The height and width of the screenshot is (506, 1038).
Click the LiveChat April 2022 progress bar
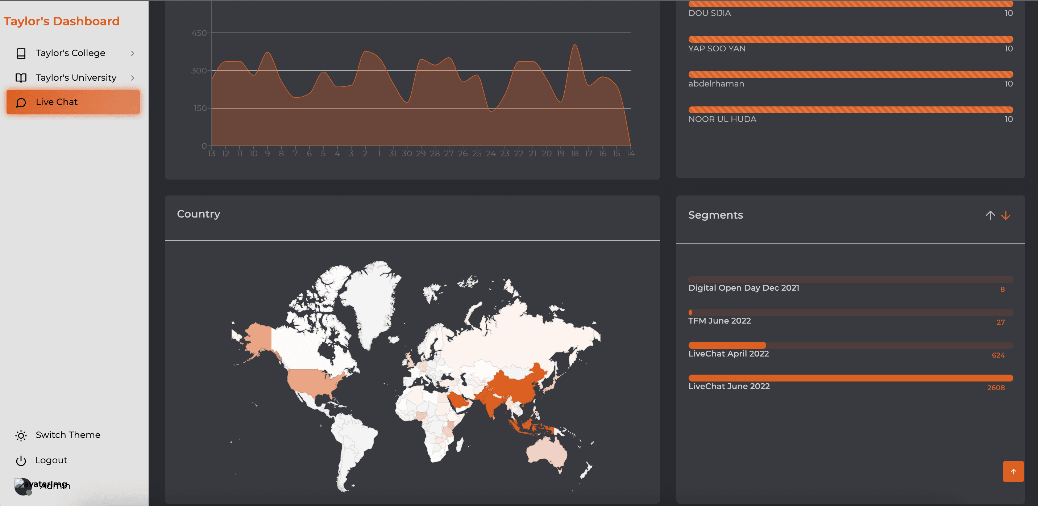point(850,345)
